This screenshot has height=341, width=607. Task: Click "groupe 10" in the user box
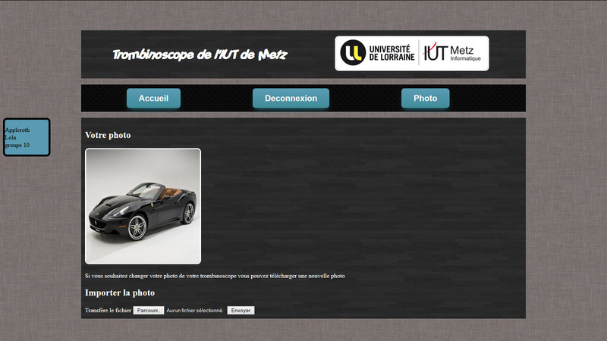17,145
